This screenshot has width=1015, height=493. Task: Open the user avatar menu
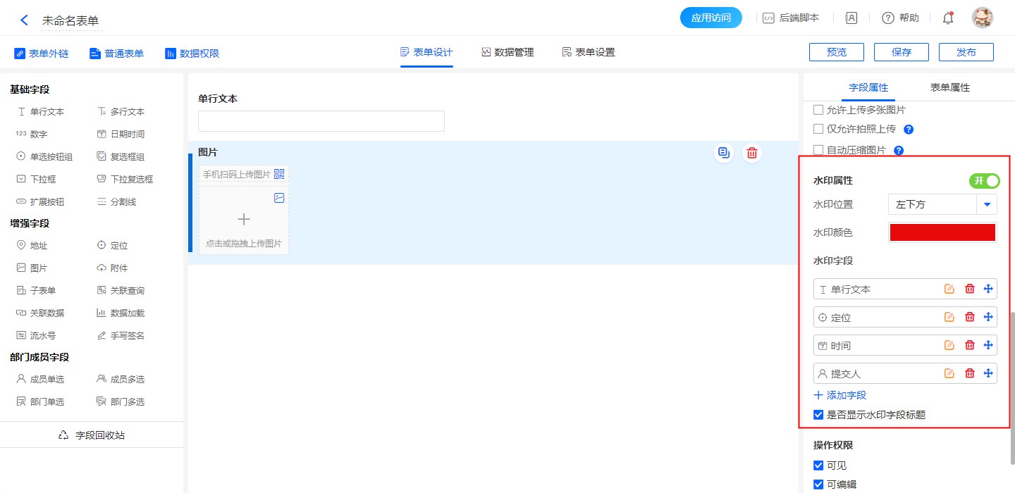click(982, 18)
